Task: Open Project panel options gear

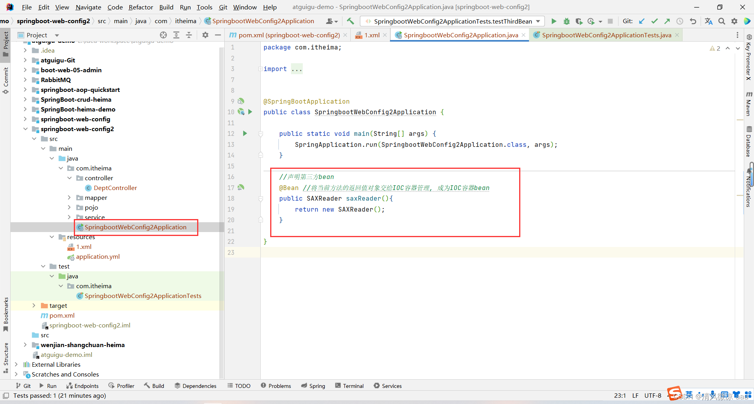Action: coord(205,35)
